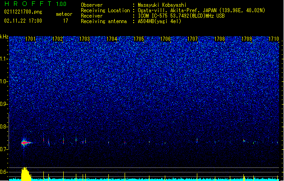Click the meteor count value 17
Screen dimensions: 284x181
click(65, 21)
